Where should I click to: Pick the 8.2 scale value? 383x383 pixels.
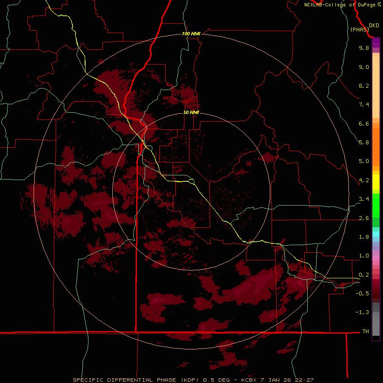coord(364,86)
